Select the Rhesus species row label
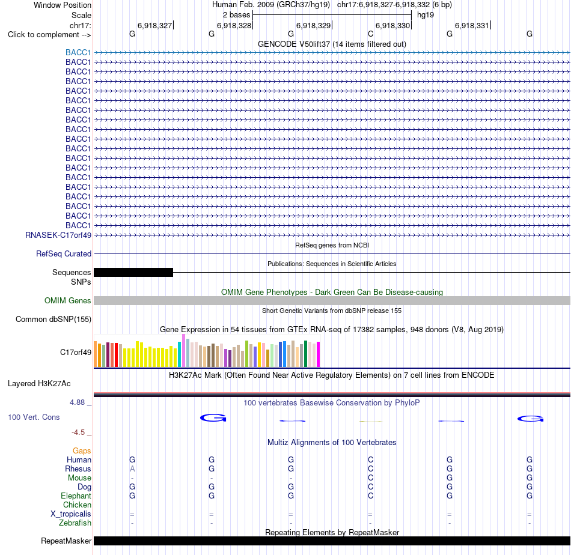571x555 pixels. pos(78,469)
